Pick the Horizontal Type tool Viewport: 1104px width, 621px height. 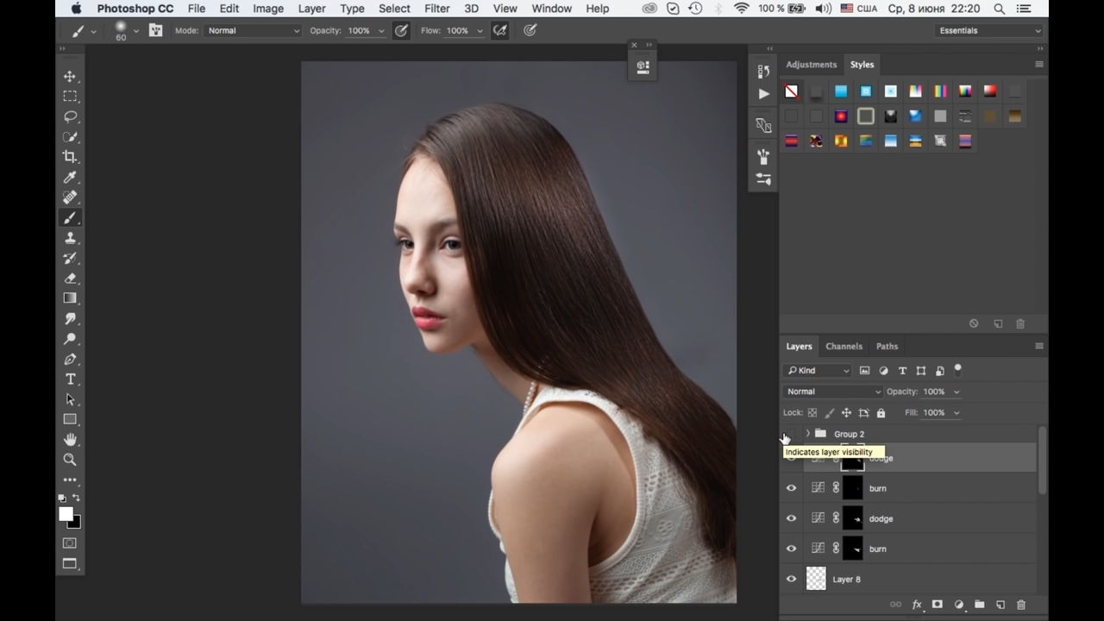[70, 379]
